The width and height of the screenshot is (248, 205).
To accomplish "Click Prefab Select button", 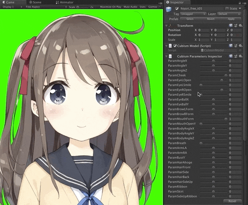I will coord(190,19).
